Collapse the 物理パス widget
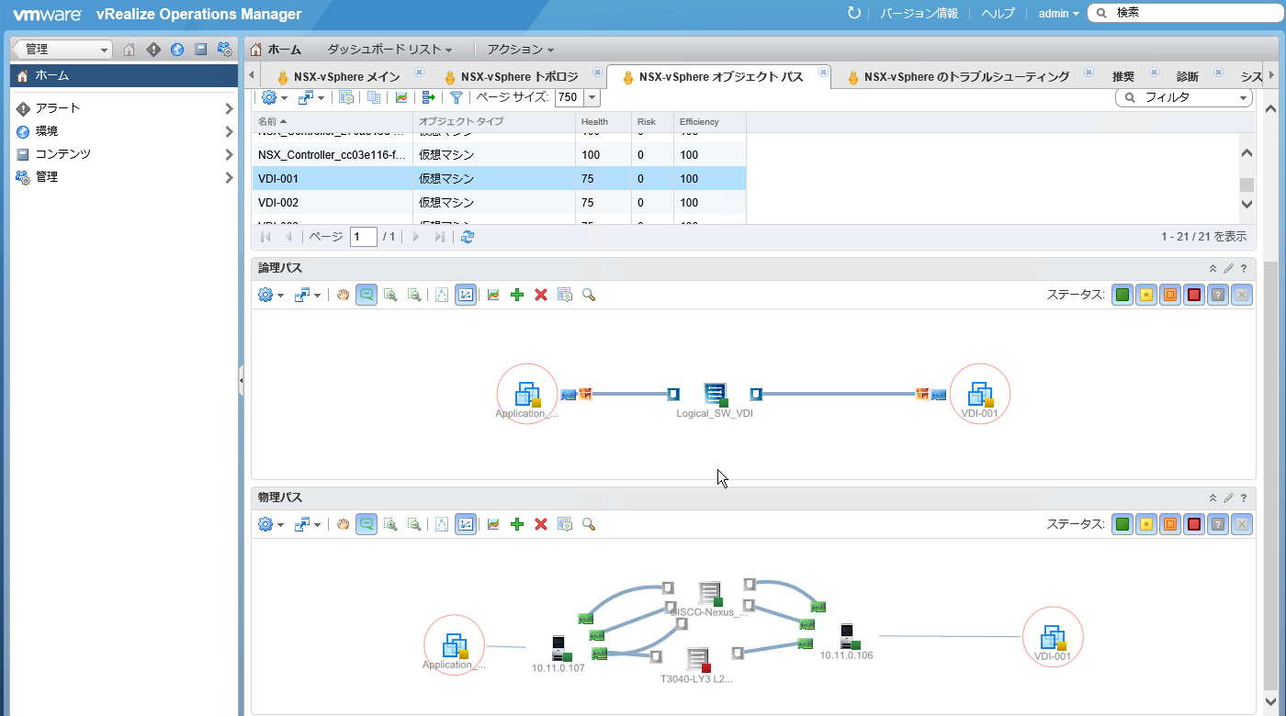This screenshot has width=1286, height=716. pos(1213,498)
